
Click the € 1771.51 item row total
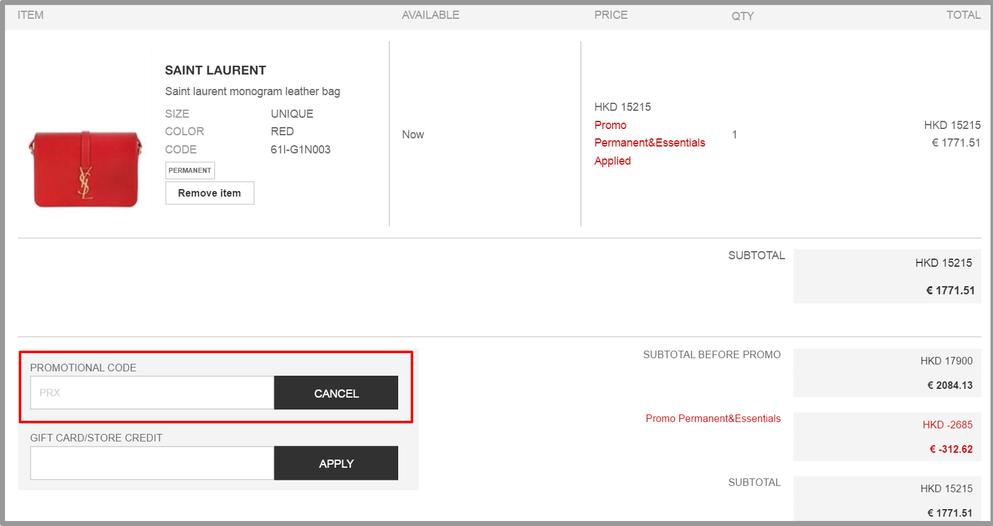pyautogui.click(x=956, y=143)
